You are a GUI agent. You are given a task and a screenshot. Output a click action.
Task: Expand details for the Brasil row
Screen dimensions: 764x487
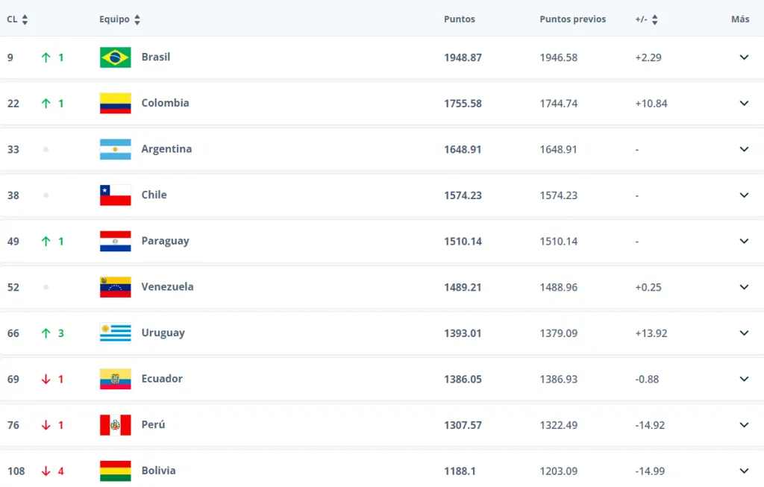pos(743,57)
